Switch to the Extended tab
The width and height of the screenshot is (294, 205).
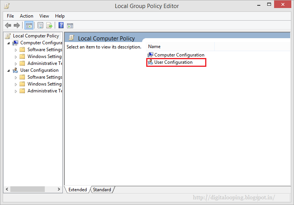pos(77,190)
